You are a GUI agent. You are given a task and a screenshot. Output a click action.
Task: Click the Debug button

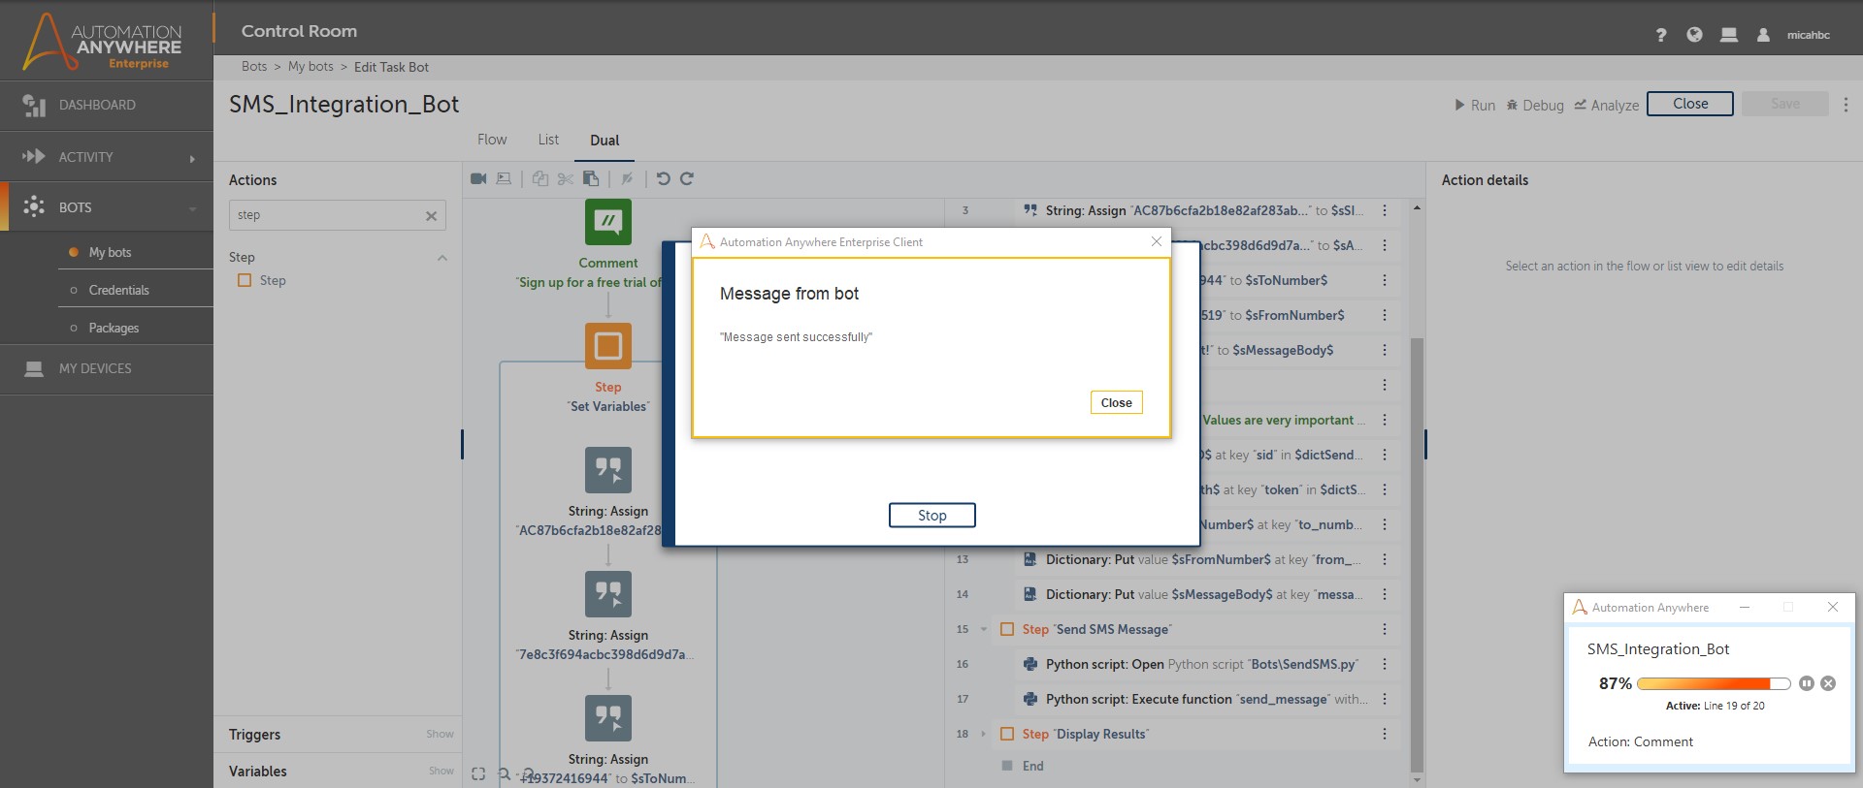1535,105
